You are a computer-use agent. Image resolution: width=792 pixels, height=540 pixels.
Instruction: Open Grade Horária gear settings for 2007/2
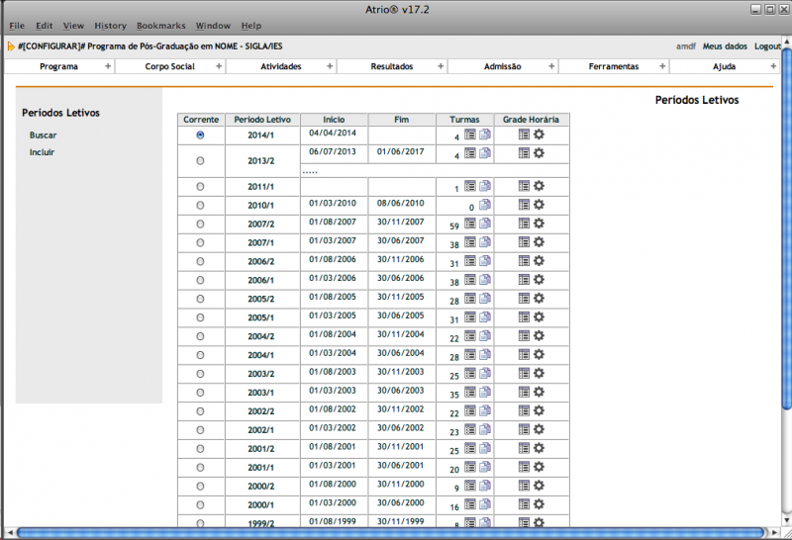[539, 224]
